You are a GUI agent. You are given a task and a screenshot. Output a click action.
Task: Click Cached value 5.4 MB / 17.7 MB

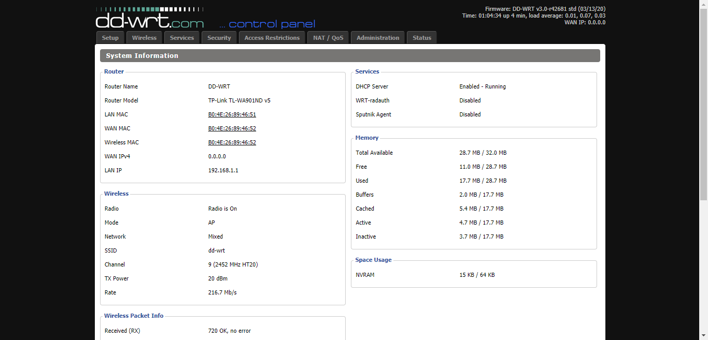pyautogui.click(x=482, y=209)
